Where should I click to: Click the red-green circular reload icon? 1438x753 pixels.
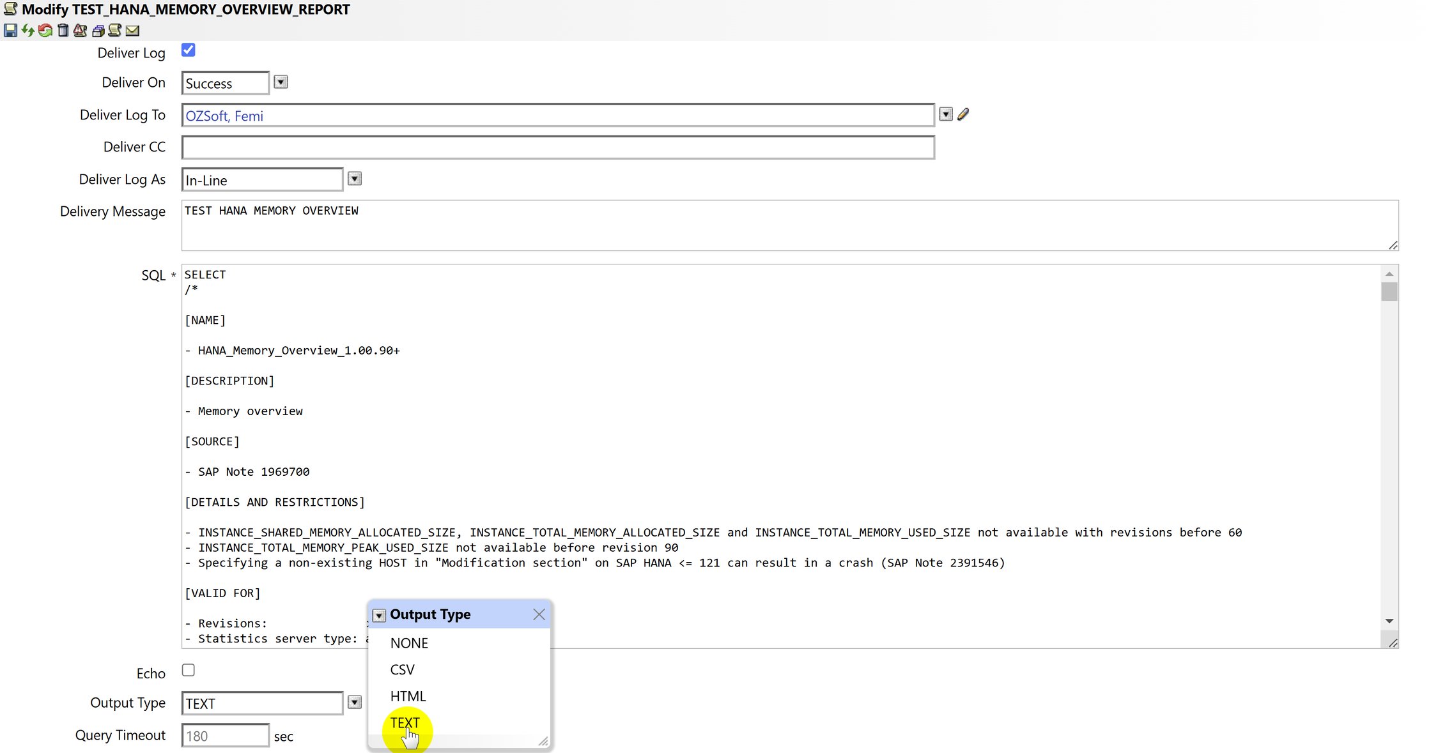(45, 30)
